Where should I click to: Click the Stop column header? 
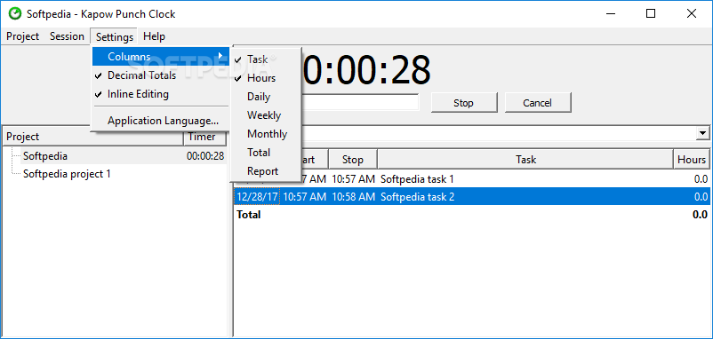(352, 160)
